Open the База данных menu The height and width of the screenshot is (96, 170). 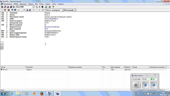coord(8,4)
